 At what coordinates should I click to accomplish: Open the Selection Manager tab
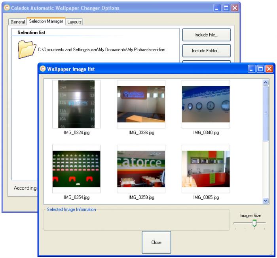coord(46,21)
